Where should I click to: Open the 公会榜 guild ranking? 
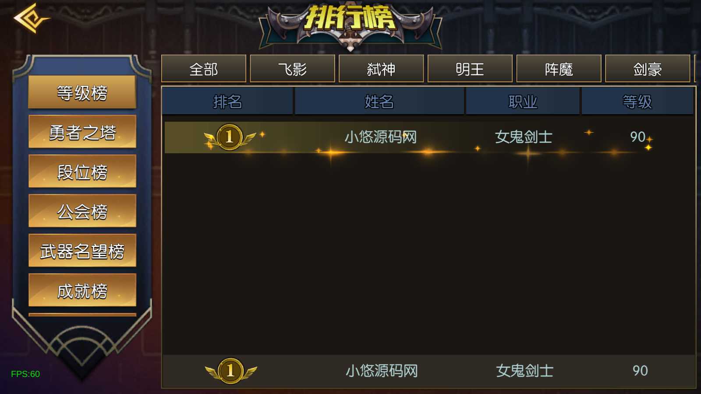click(82, 211)
